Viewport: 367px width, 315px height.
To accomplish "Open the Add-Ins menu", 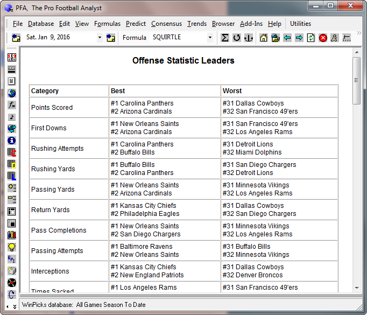I will (251, 24).
